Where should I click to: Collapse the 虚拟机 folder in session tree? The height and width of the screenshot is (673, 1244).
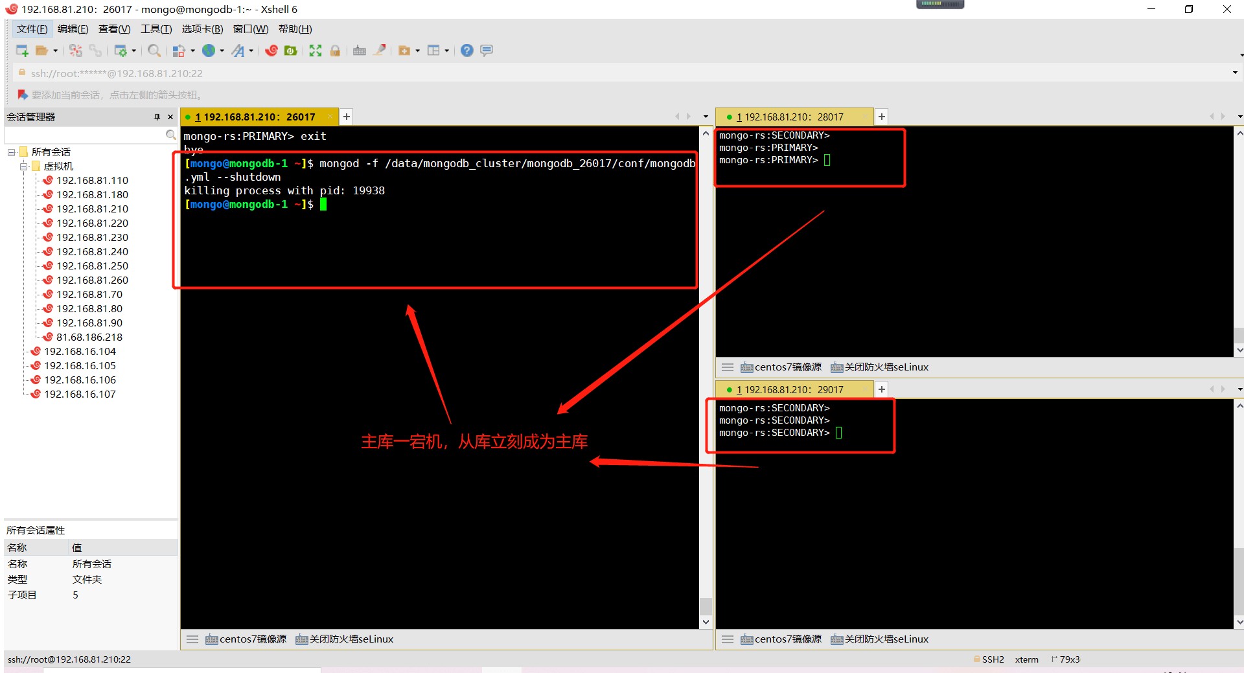24,166
